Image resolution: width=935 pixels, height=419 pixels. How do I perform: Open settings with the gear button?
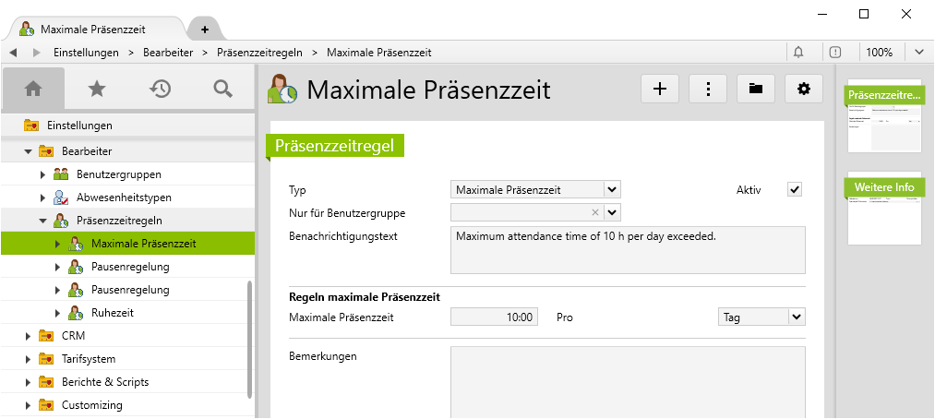(x=804, y=89)
